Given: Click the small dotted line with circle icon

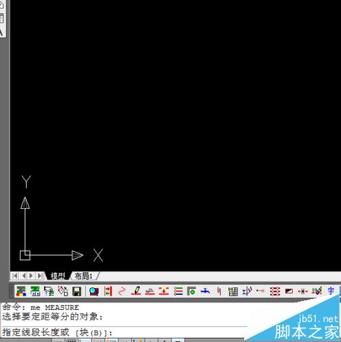Looking at the screenshot, I should click(x=261, y=291).
